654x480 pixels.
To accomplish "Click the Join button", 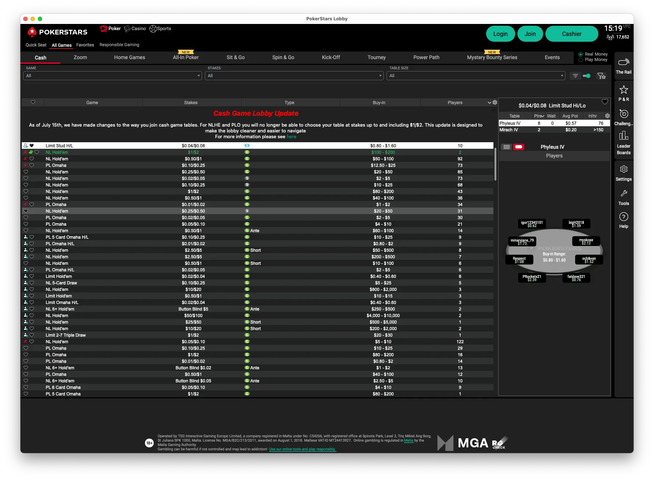I will (530, 34).
